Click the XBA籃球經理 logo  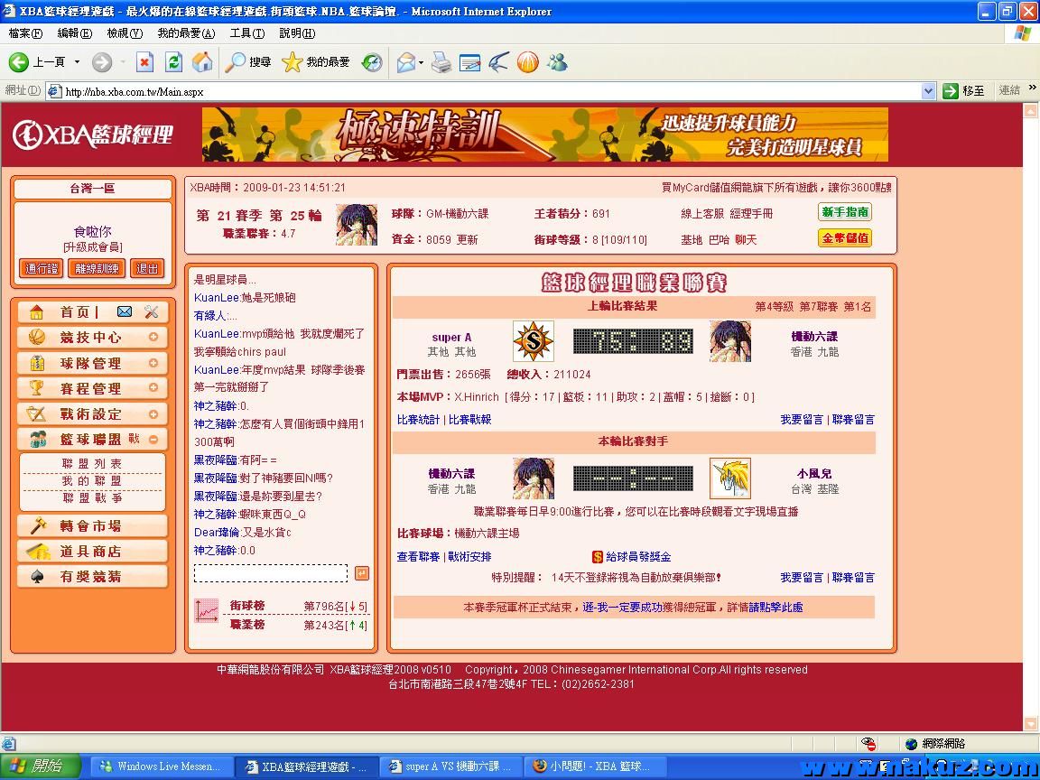[93, 135]
